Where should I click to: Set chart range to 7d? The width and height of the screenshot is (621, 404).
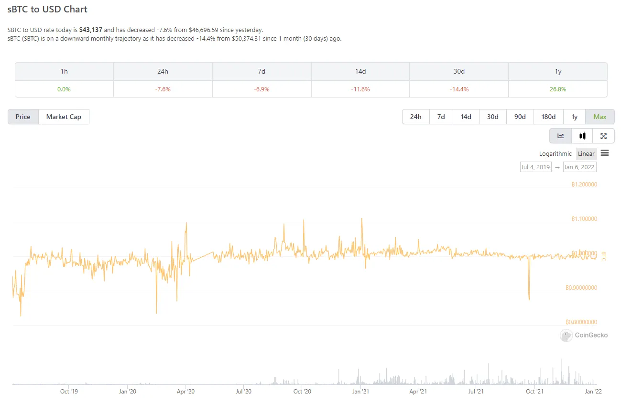tap(441, 117)
